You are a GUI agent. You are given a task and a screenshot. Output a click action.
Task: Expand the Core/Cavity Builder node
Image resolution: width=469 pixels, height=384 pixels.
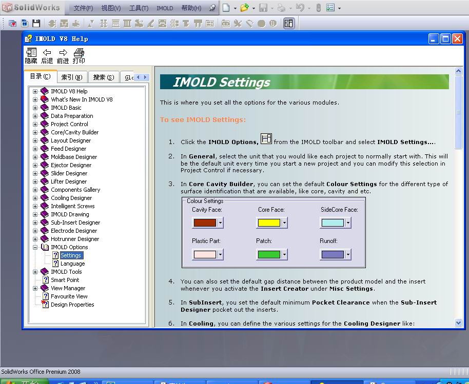click(x=35, y=132)
